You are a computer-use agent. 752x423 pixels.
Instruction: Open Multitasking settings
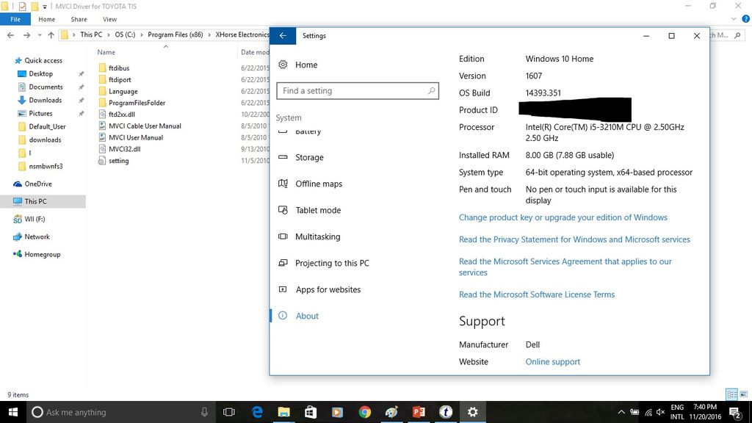coord(317,236)
